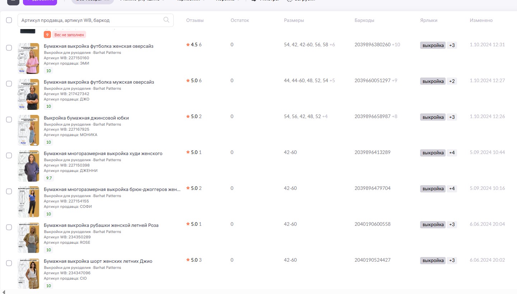Click the 9.7 rating badge under худи женского
The image size is (517, 294).
(48, 178)
